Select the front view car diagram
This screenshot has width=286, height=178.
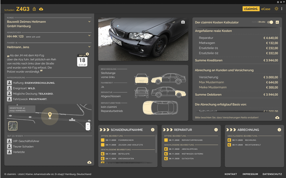(142, 79)
